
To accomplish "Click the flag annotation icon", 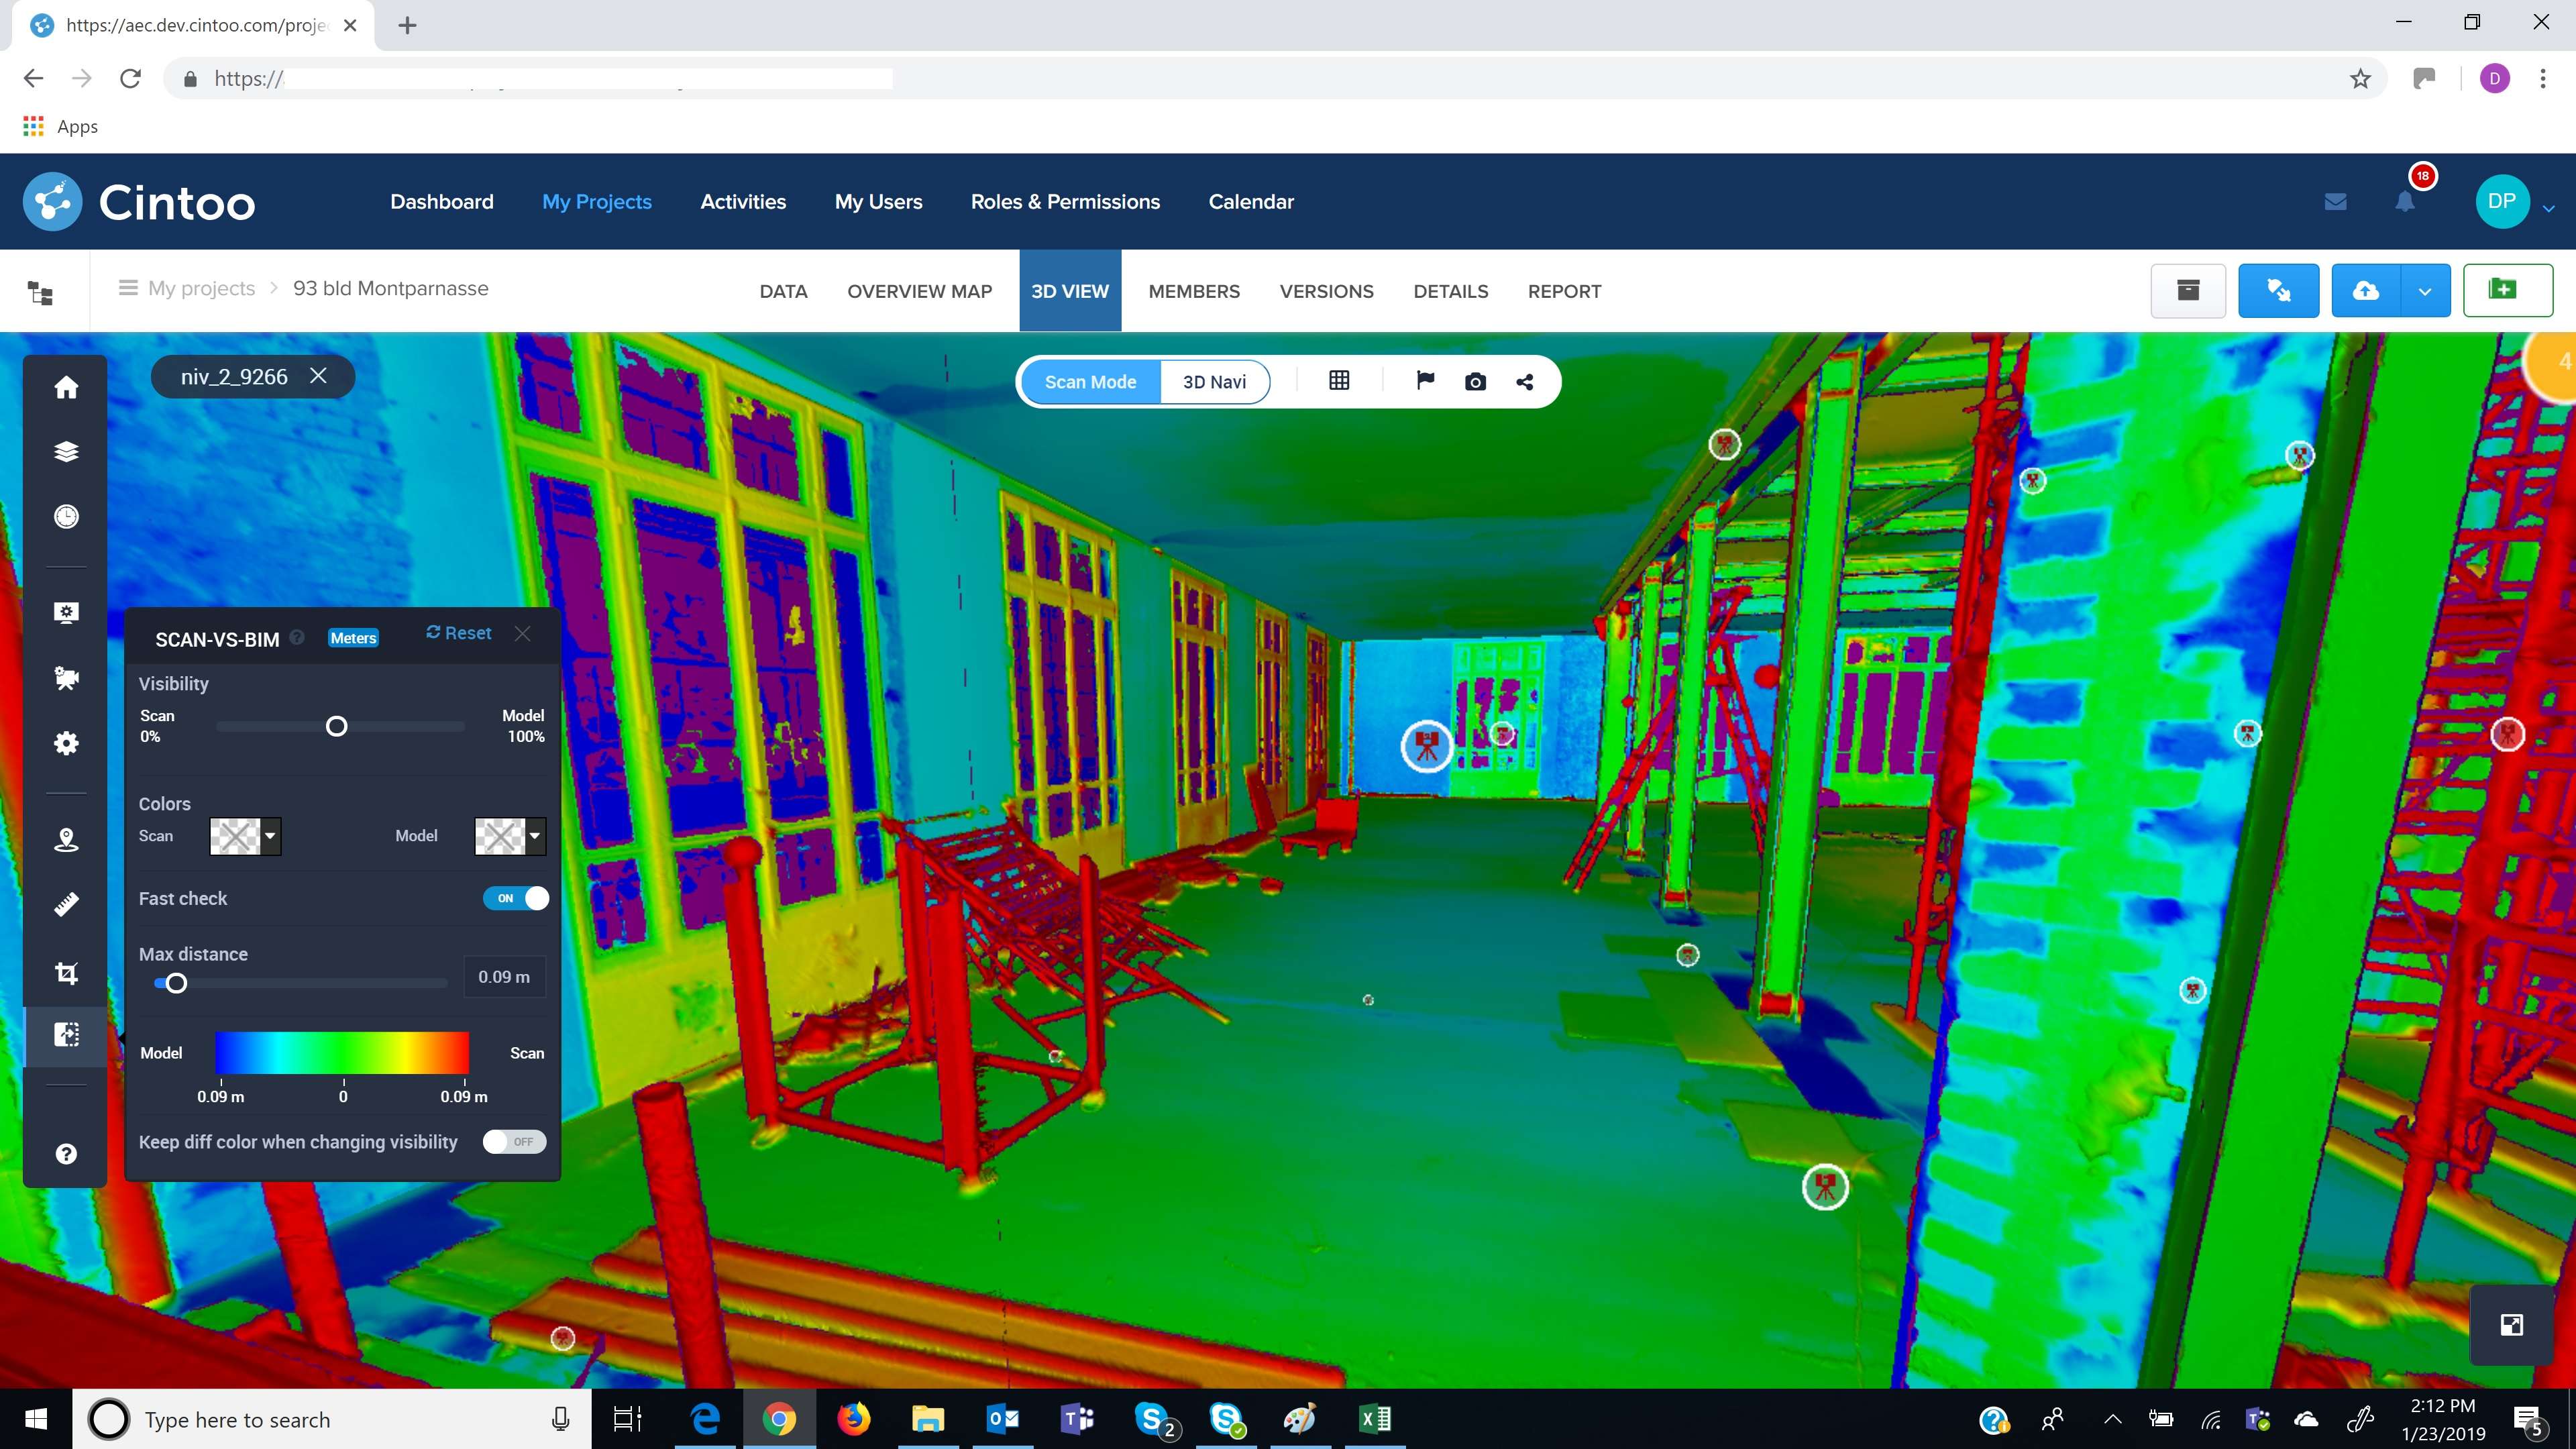I will tap(1425, 381).
